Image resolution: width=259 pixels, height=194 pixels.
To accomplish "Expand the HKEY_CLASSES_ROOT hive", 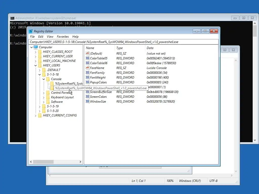I will tap(35, 52).
